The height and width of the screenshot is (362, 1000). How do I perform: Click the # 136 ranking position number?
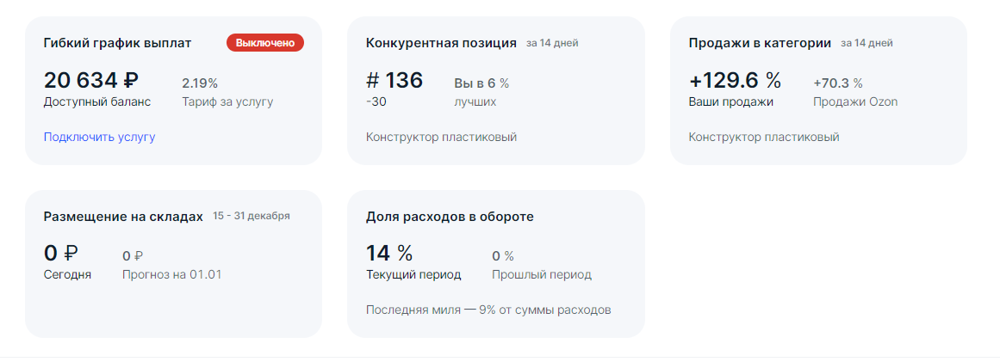point(394,81)
